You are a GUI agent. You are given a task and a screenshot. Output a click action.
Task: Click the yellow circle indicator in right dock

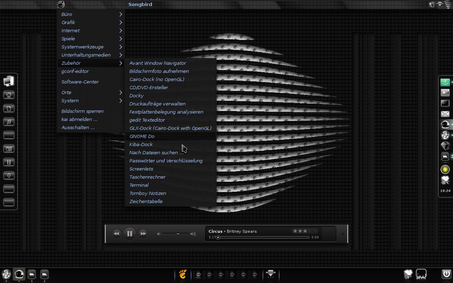(x=445, y=169)
